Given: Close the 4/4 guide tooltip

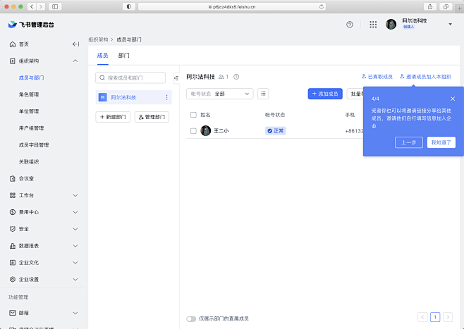Looking at the screenshot, I should (x=453, y=99).
